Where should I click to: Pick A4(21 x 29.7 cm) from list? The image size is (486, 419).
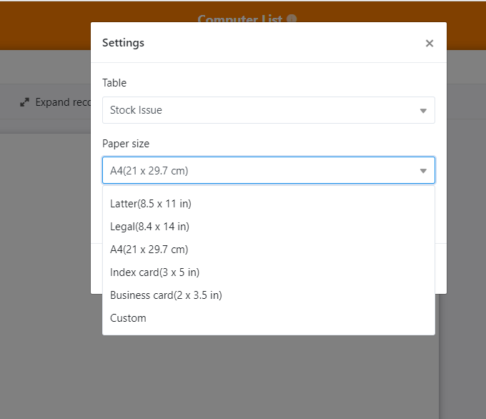click(x=149, y=250)
